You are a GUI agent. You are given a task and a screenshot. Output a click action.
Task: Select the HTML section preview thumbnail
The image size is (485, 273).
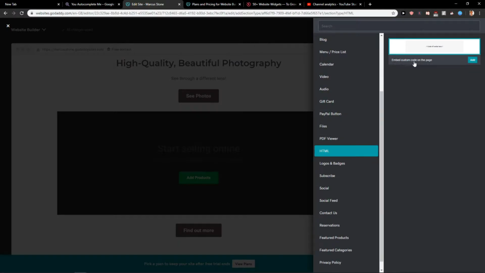pyautogui.click(x=434, y=46)
